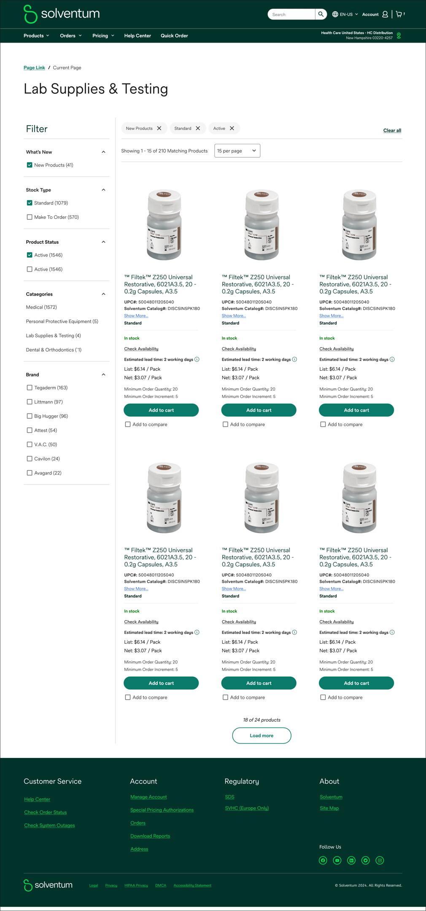
Task: Open Solventum's Twitter profile icon
Action: click(x=366, y=860)
